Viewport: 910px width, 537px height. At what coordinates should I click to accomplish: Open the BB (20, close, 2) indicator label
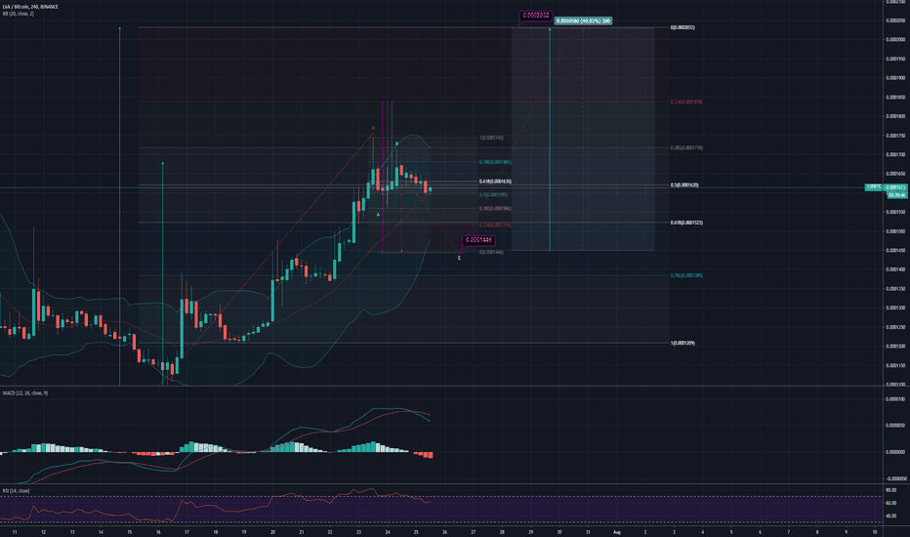(19, 14)
